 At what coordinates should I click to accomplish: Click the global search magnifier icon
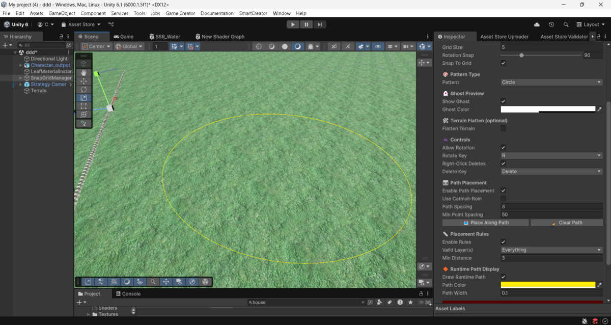[x=566, y=24]
